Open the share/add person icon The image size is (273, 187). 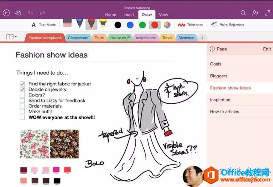coord(255,13)
